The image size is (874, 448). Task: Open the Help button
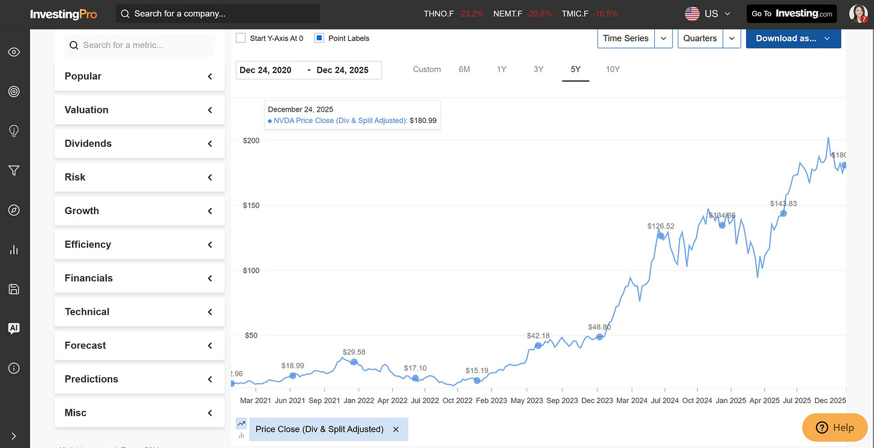(836, 428)
